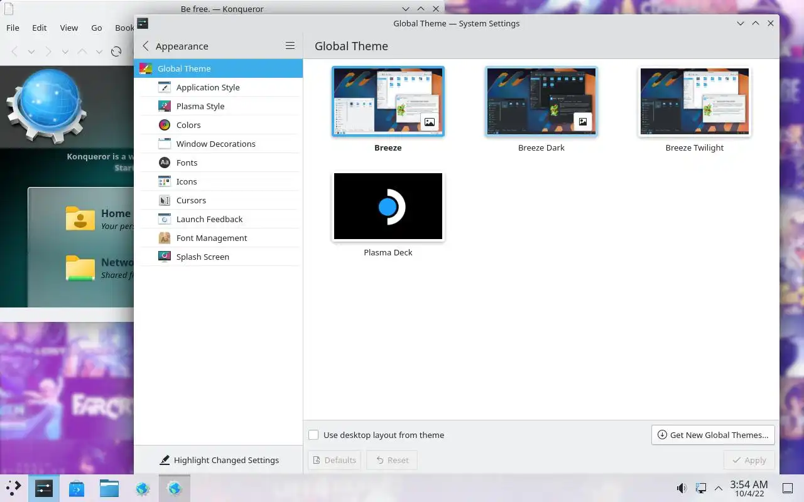Expand hidden system tray icons
The image size is (804, 502).
[719, 488]
